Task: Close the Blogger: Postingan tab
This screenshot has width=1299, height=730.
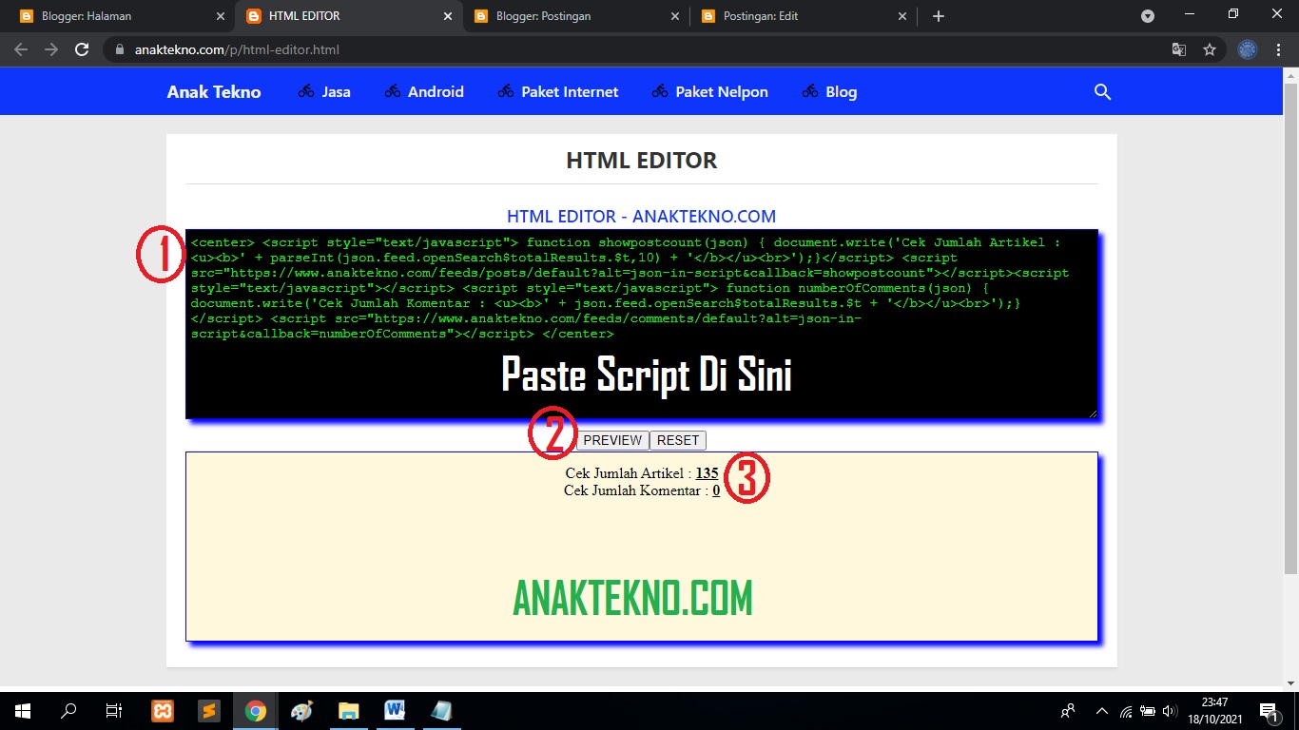Action: [675, 16]
